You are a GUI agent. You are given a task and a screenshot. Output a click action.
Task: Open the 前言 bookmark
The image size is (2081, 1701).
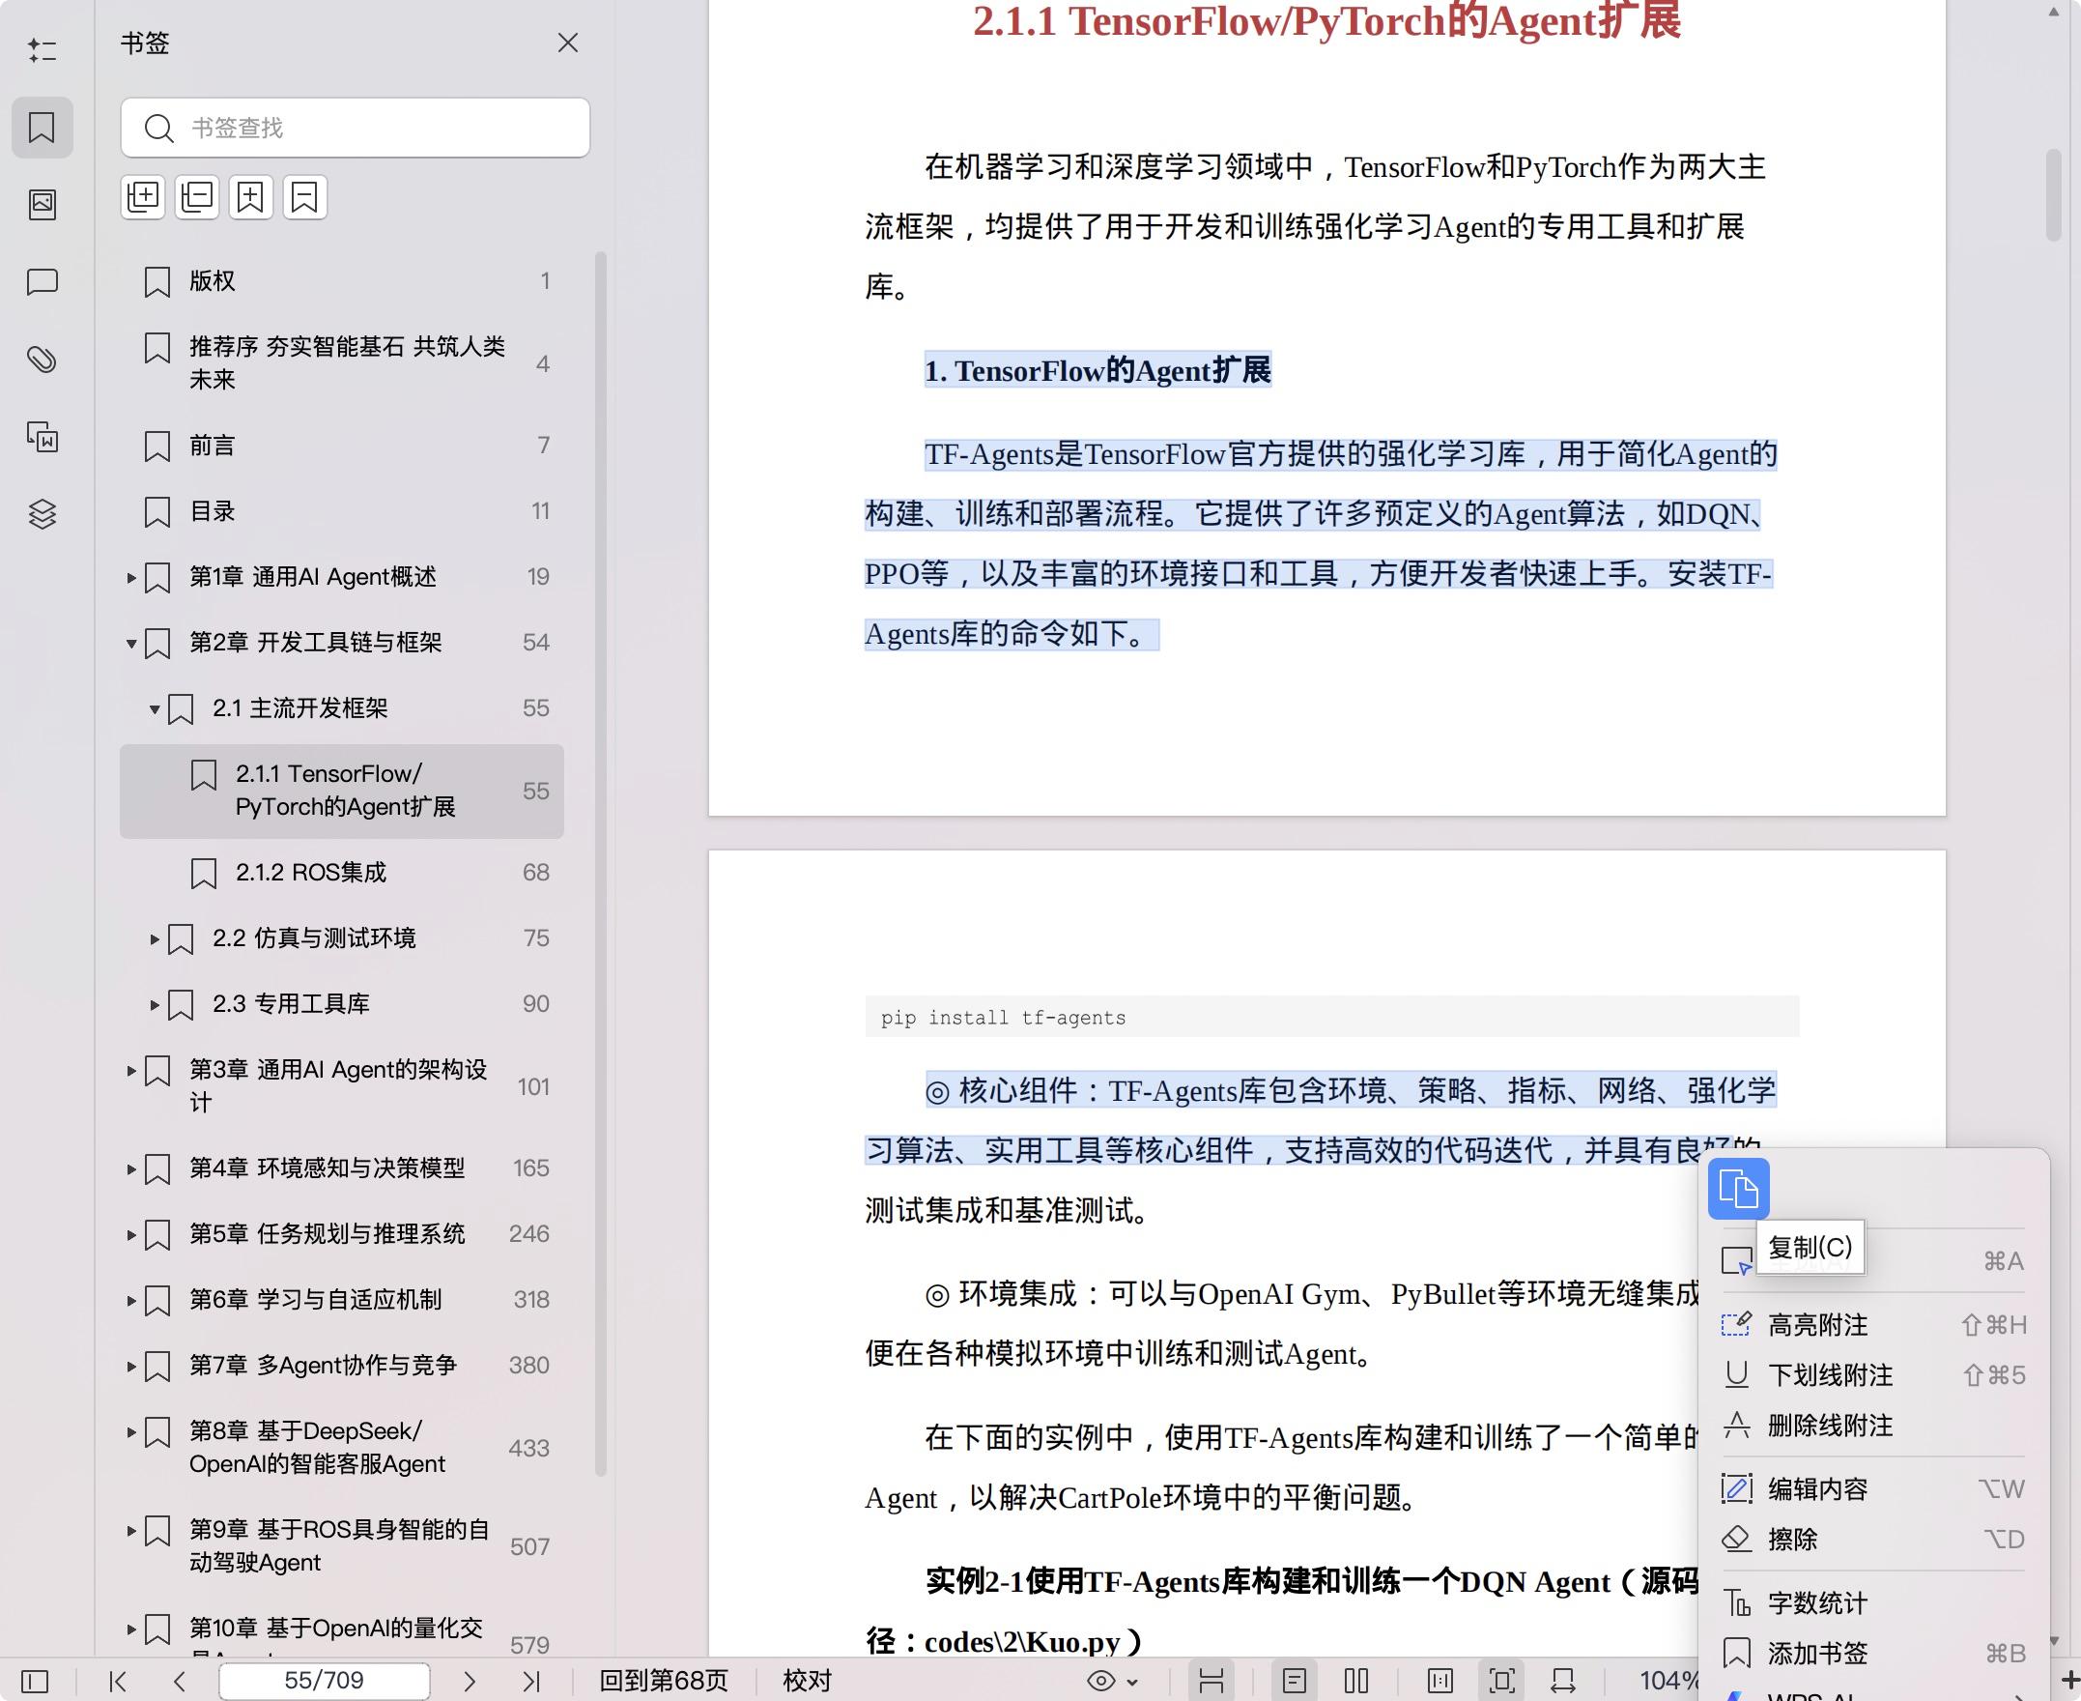pos(342,446)
